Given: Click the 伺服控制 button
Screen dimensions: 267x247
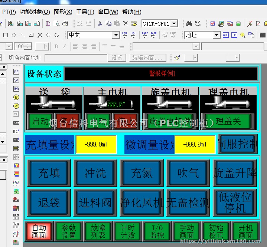Looking at the screenshot, I should [x=238, y=144].
